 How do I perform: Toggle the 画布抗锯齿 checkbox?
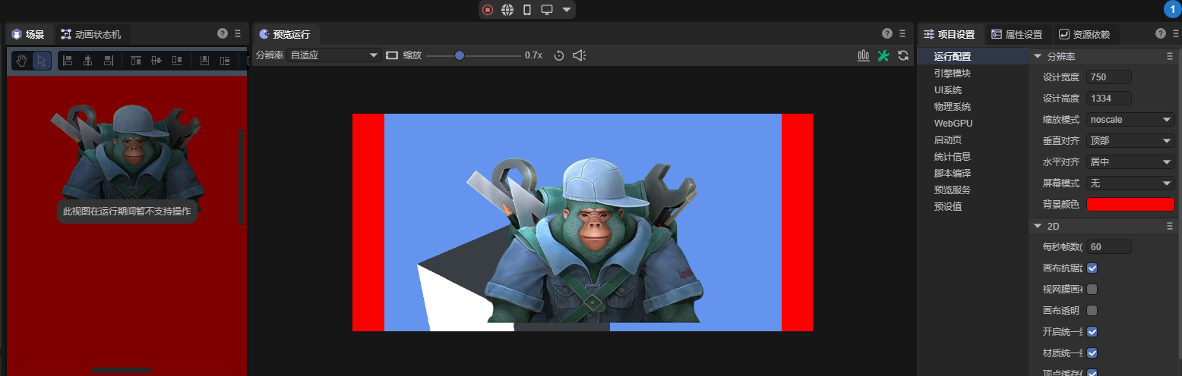(x=1092, y=268)
